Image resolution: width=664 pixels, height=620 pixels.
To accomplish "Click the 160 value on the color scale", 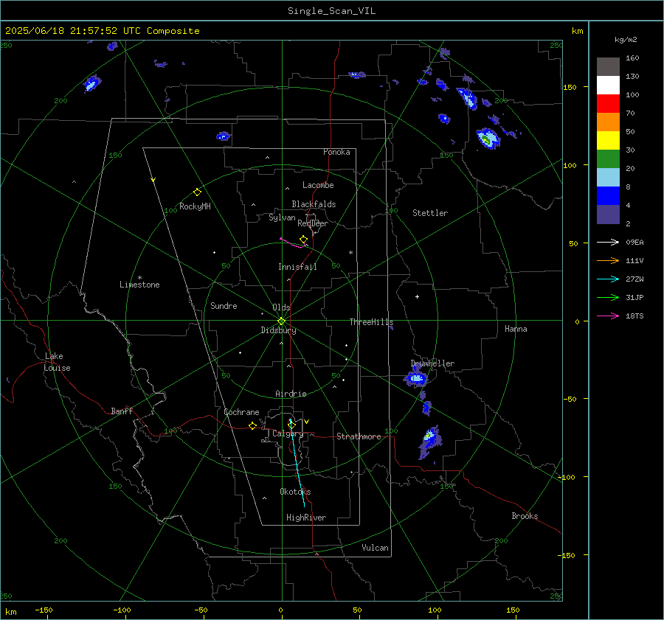I will 632,58.
